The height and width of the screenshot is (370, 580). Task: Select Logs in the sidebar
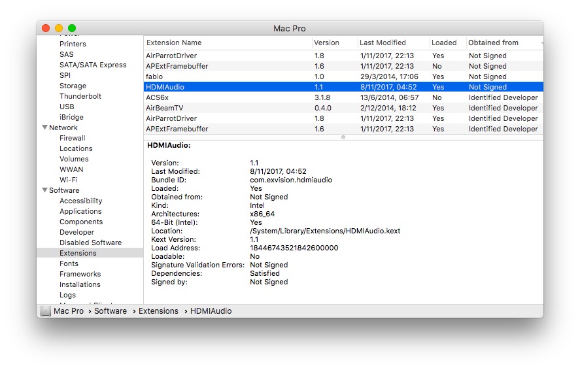point(67,295)
